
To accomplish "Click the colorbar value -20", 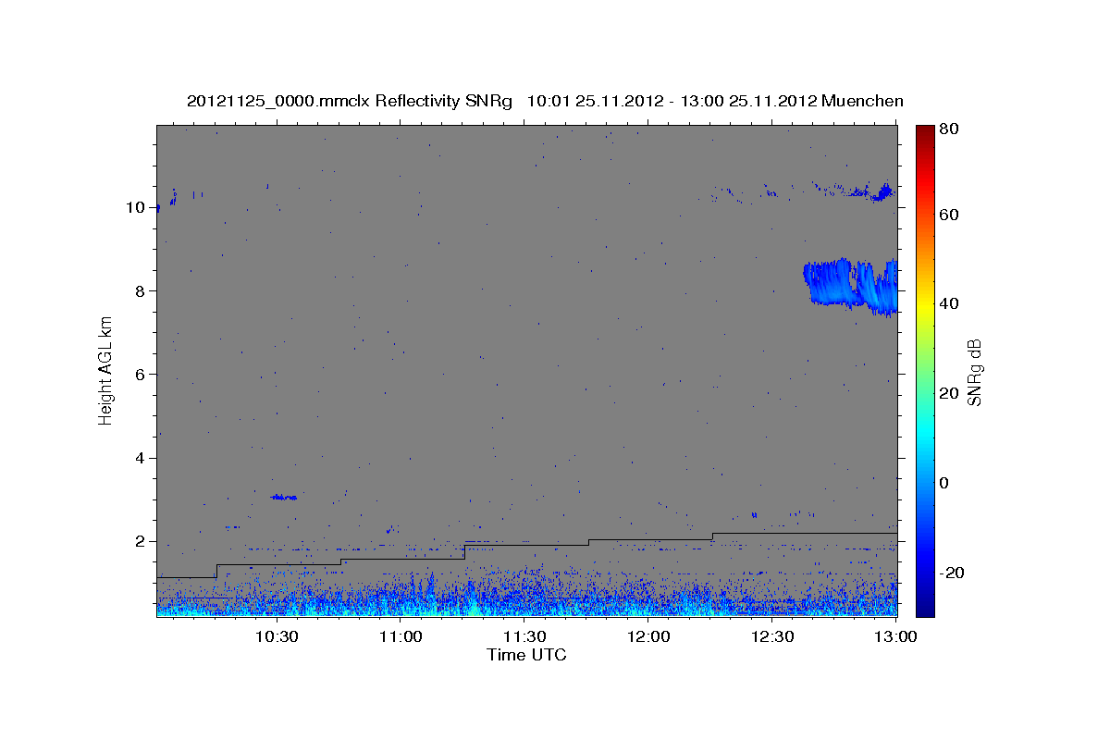I will [950, 573].
